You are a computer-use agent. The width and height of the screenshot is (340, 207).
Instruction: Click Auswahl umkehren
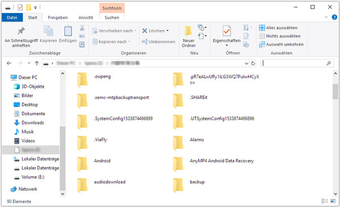coord(281,44)
